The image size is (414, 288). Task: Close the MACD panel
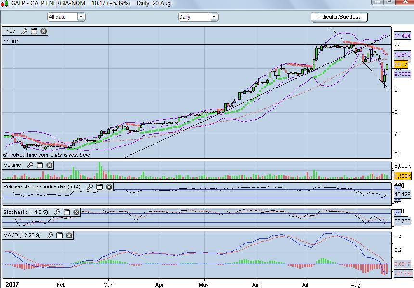(x=69, y=235)
